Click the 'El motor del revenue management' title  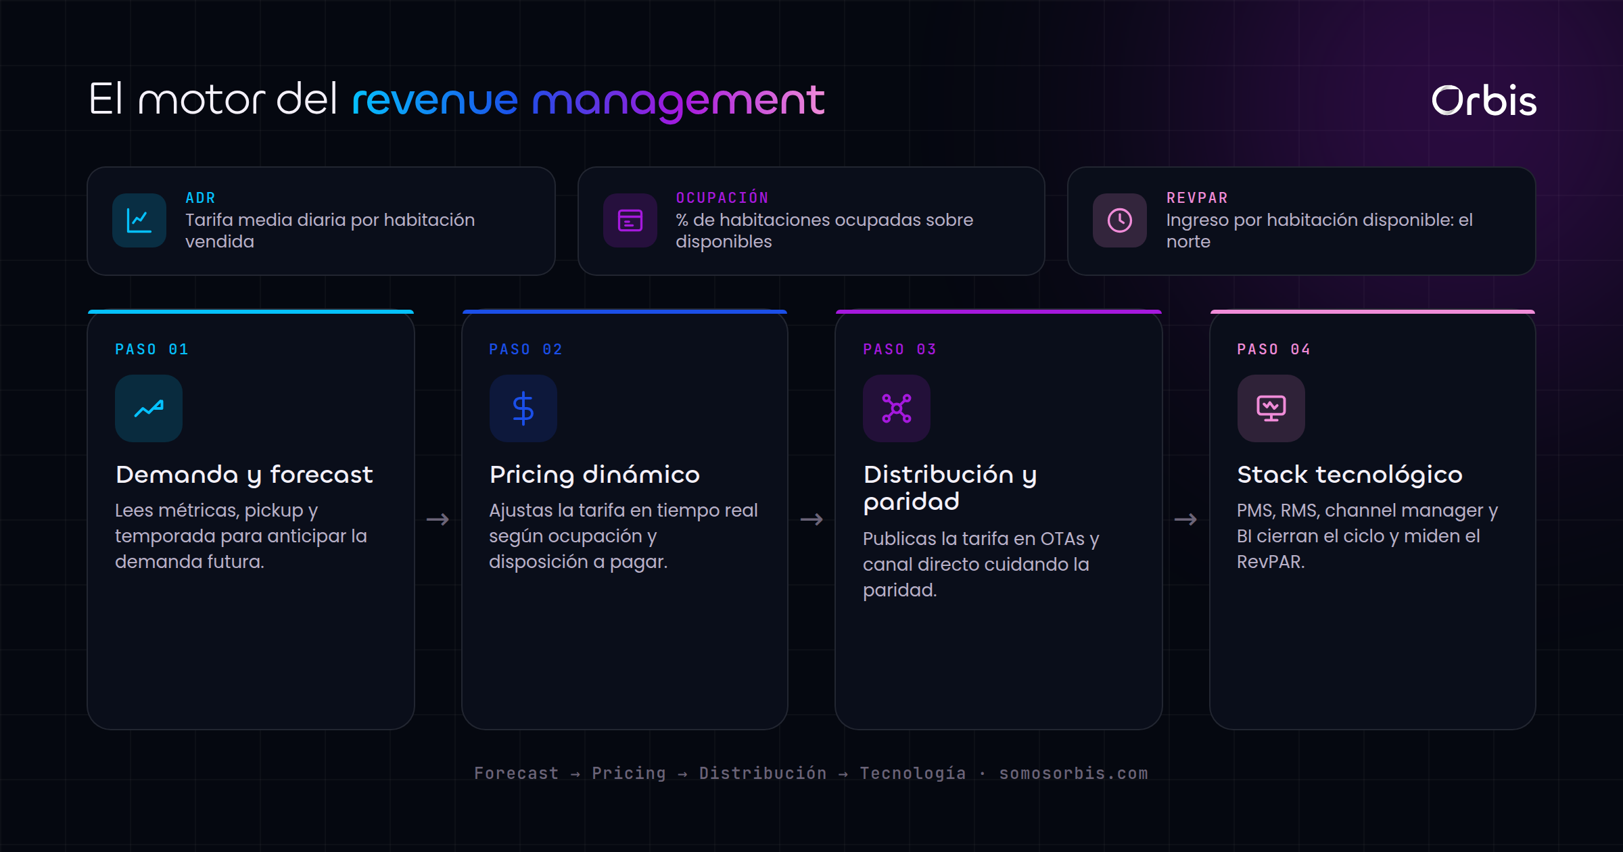click(456, 101)
